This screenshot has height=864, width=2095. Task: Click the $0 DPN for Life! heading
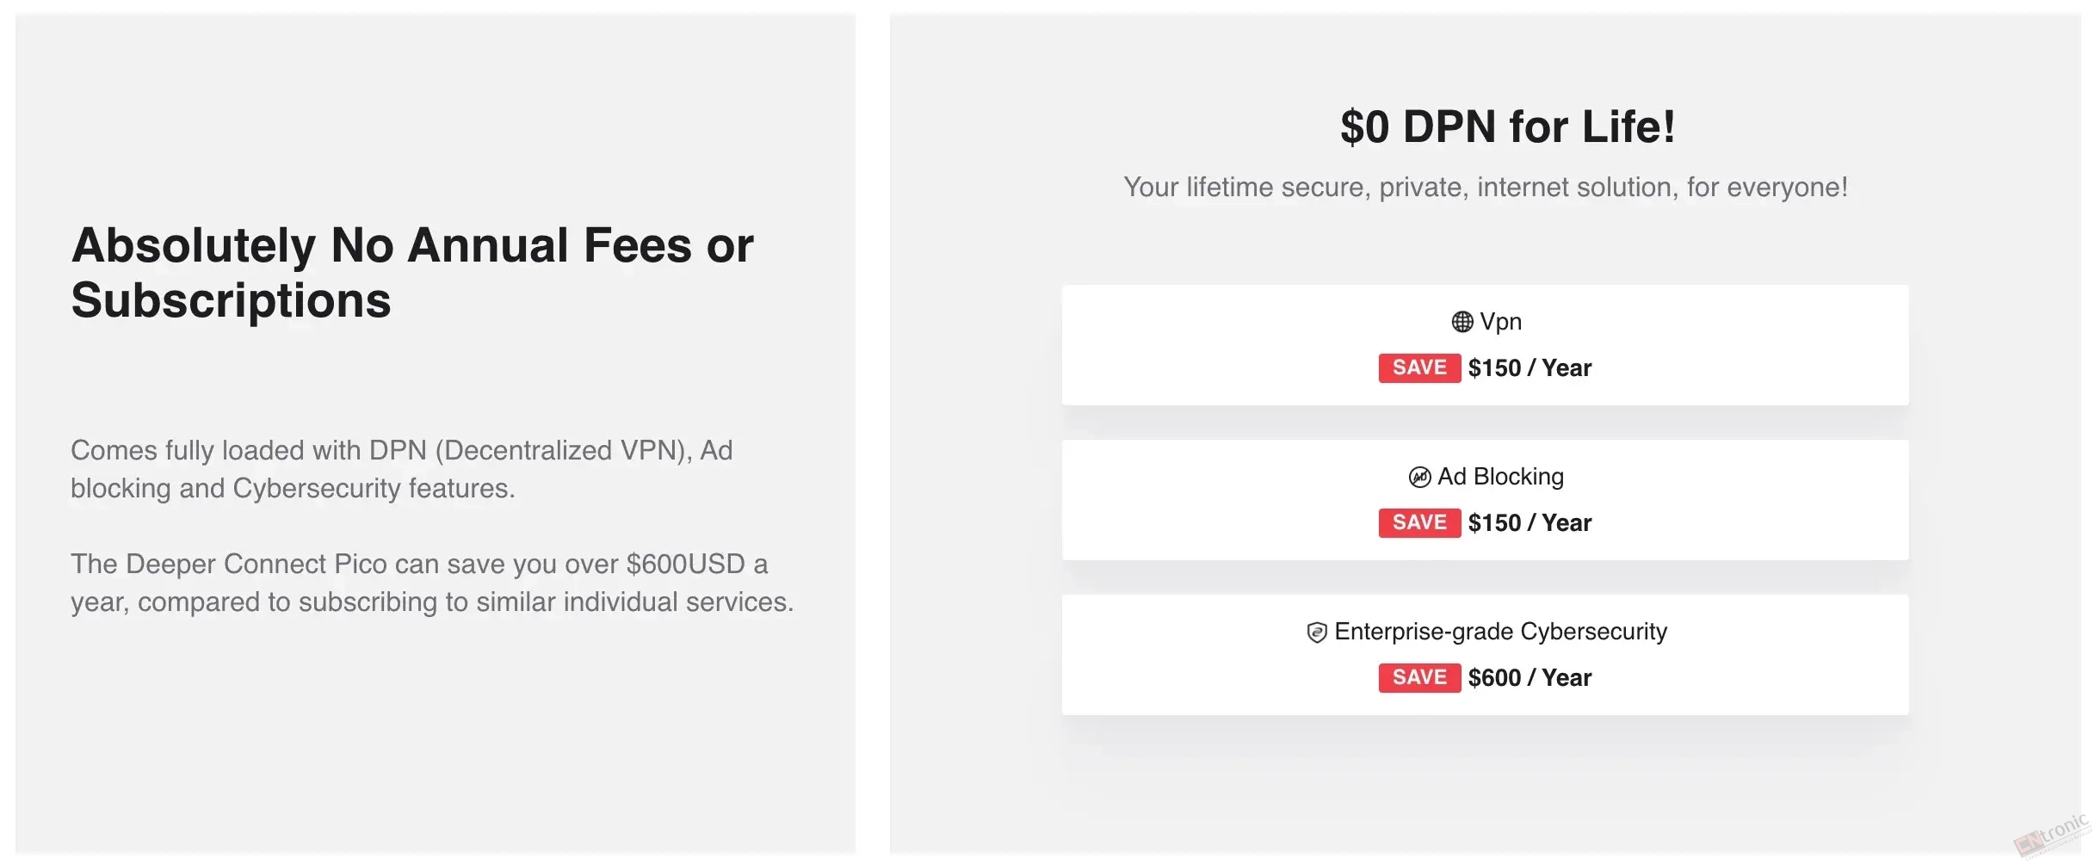click(1507, 127)
